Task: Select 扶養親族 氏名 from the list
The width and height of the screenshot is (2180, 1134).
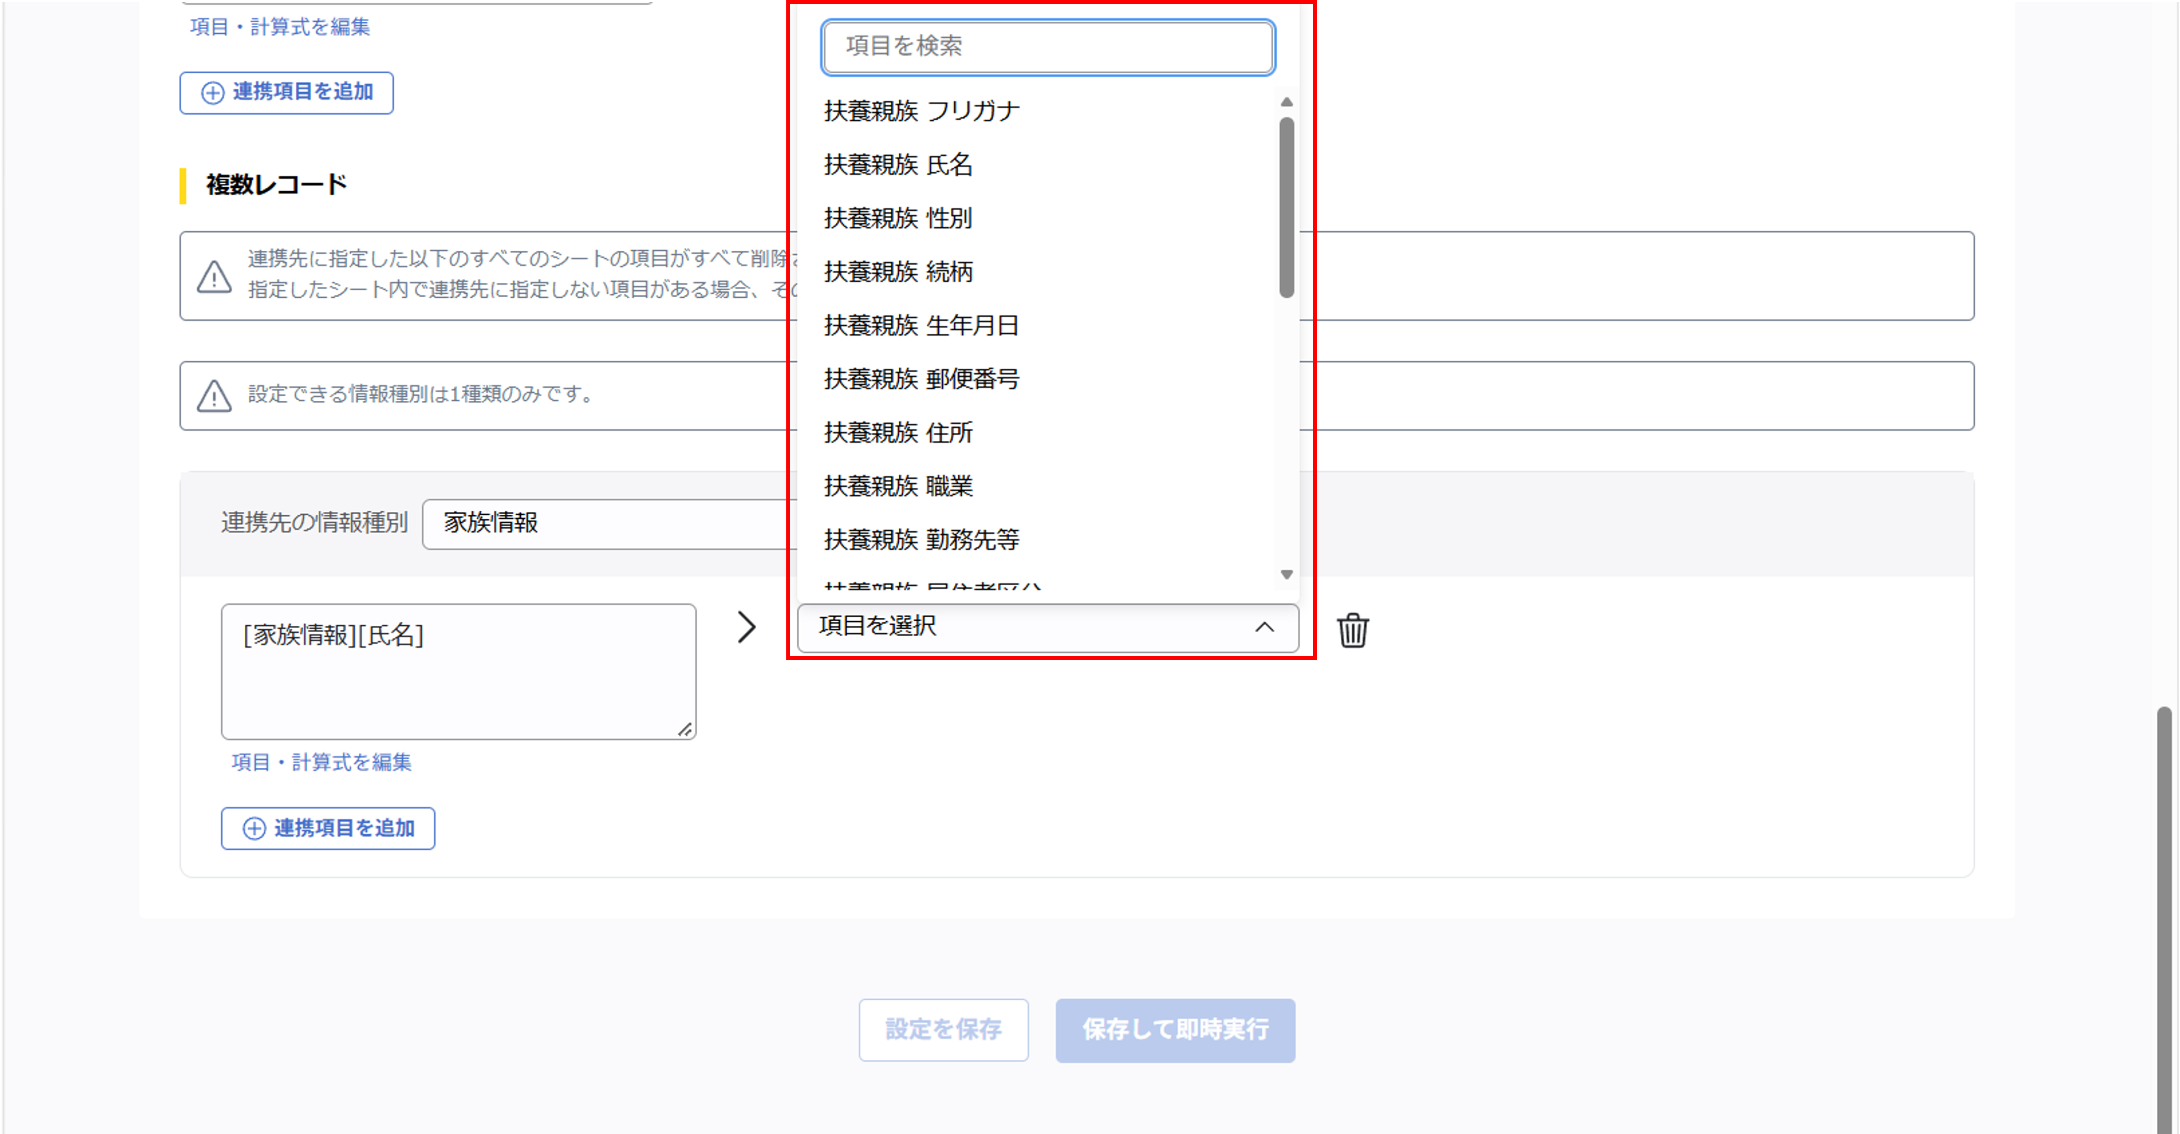Action: 898,164
